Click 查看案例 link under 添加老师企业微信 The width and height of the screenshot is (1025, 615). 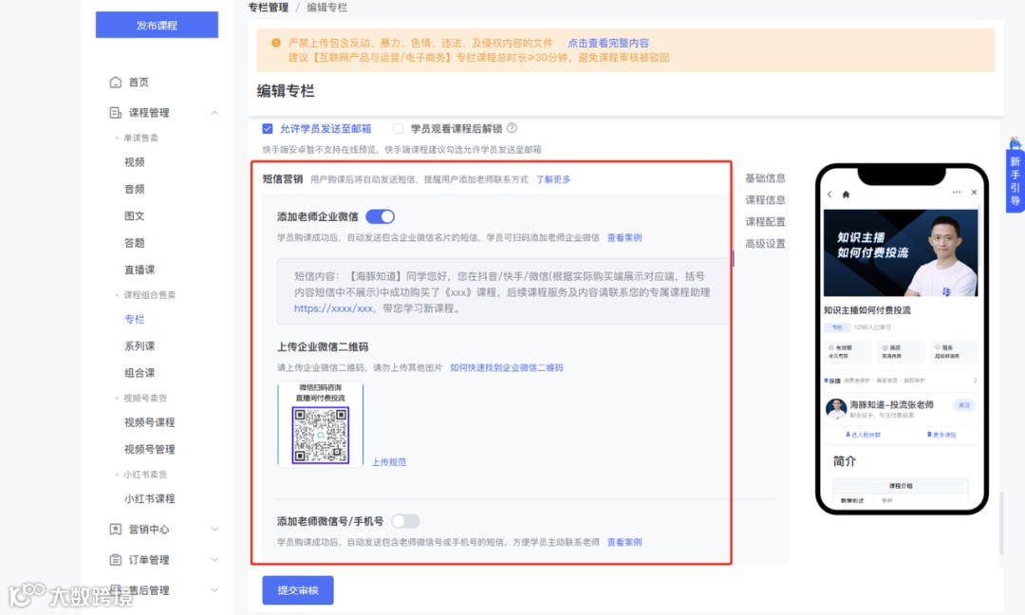click(x=624, y=237)
